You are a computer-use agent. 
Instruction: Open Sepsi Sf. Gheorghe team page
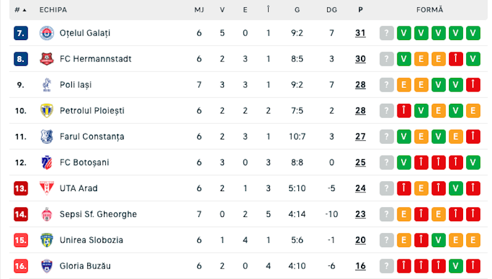coord(98,214)
